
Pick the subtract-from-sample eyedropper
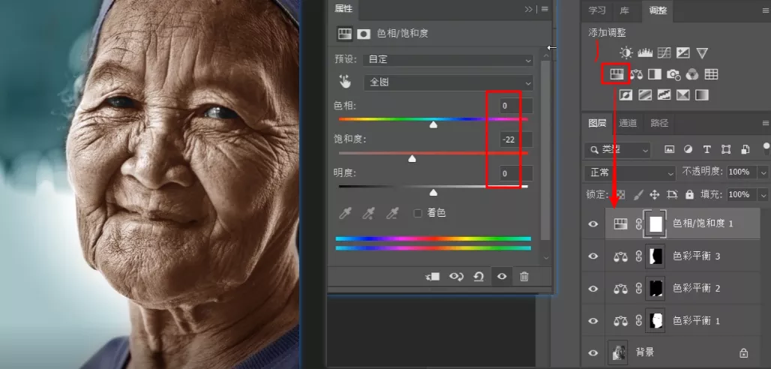pos(392,213)
